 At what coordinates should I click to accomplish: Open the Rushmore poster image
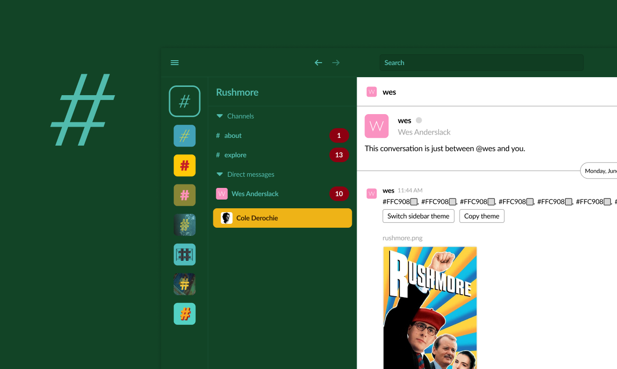point(430,308)
